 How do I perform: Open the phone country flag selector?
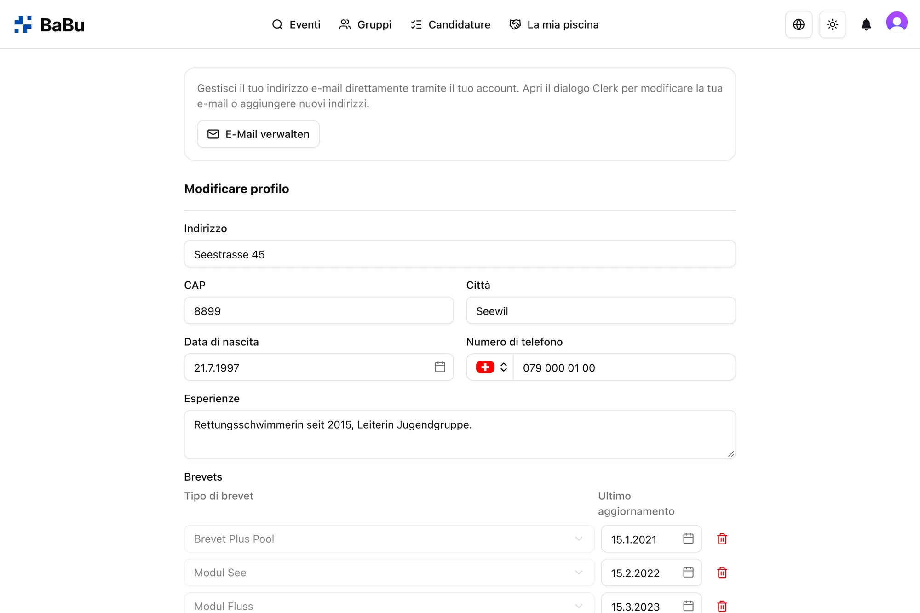coord(491,367)
